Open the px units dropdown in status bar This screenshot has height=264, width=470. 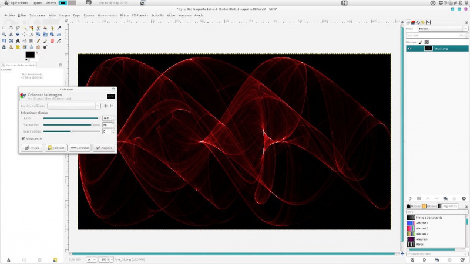pos(91,259)
